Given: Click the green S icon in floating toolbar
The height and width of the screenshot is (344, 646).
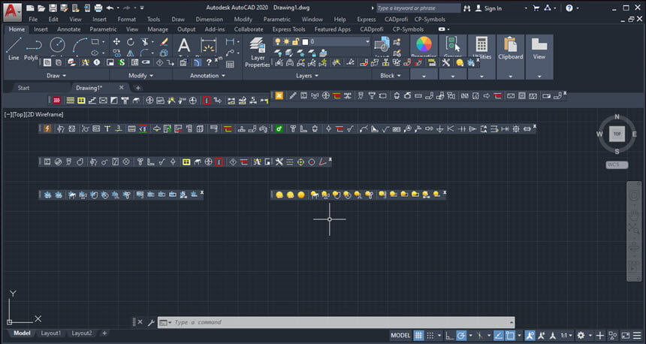Looking at the screenshot, I should click(x=122, y=62).
